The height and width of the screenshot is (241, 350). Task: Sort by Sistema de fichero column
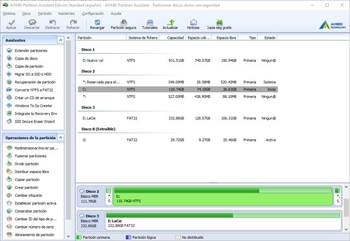click(x=143, y=38)
